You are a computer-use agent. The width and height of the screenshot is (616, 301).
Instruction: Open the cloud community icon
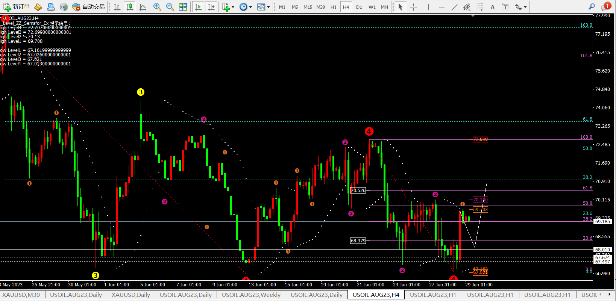pos(51,7)
